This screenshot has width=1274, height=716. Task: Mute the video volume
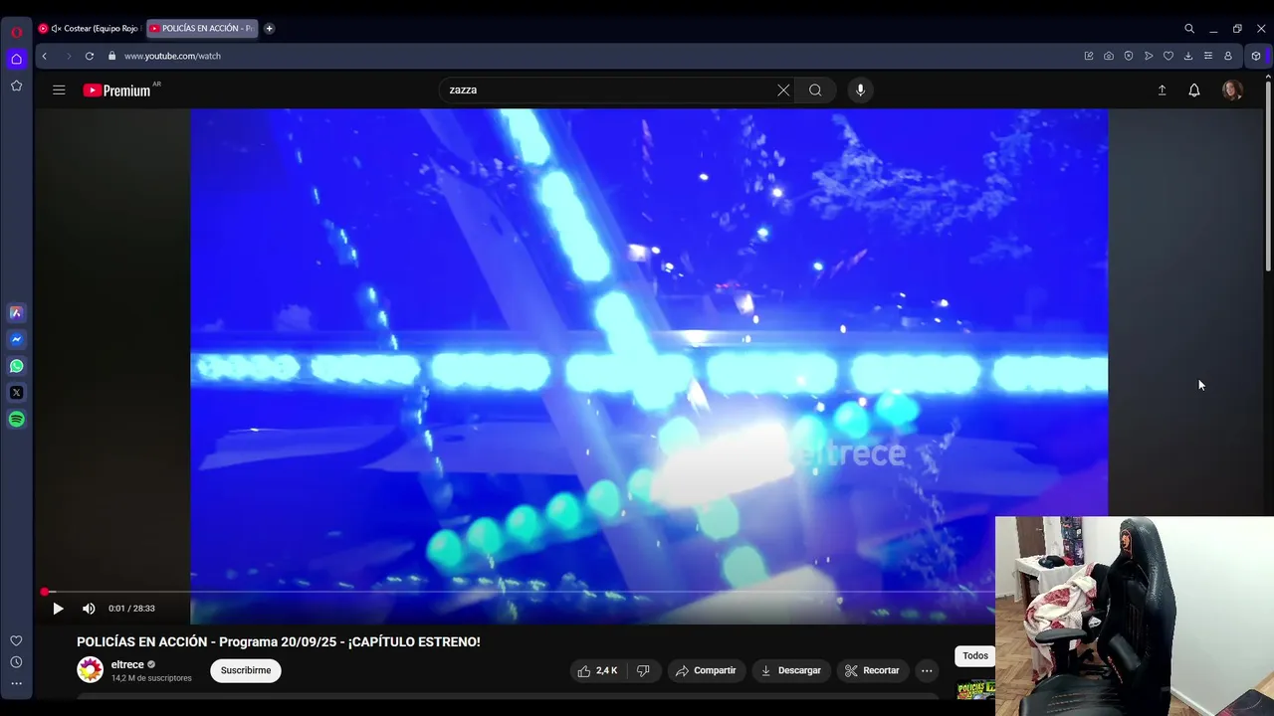(89, 609)
